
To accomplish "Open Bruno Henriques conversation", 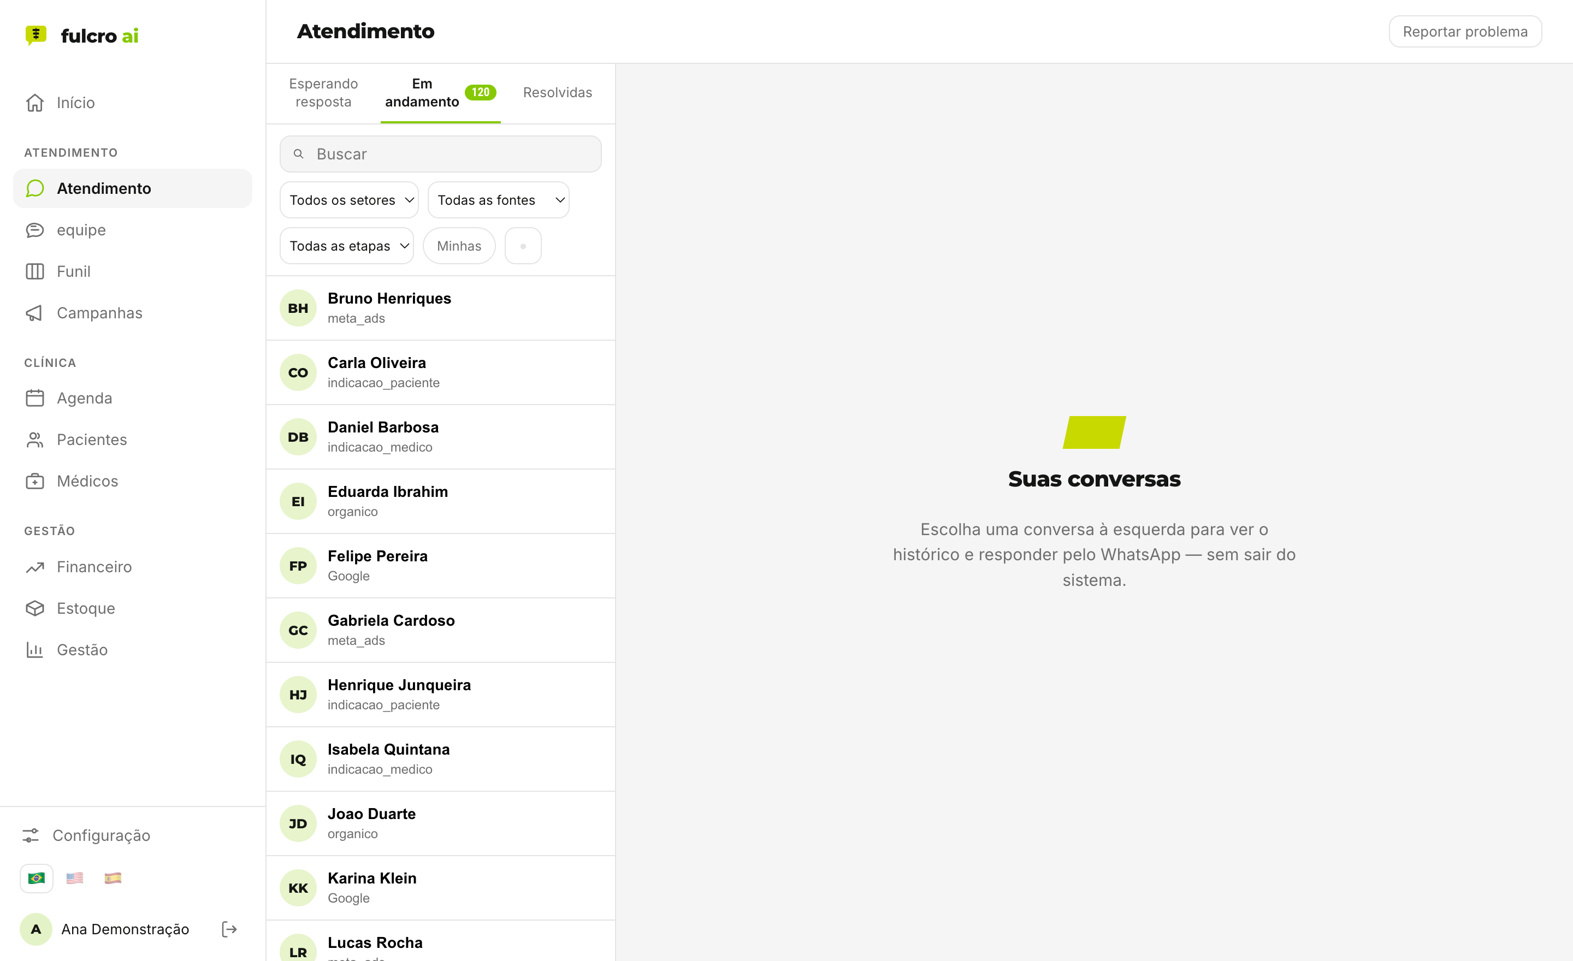I will click(x=440, y=307).
